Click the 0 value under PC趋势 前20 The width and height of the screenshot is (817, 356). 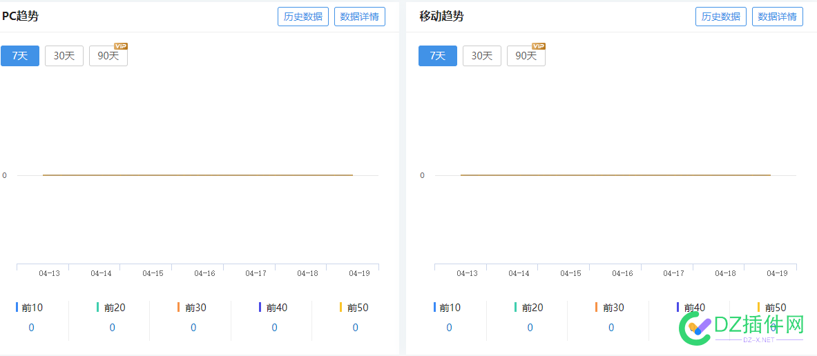coord(112,328)
